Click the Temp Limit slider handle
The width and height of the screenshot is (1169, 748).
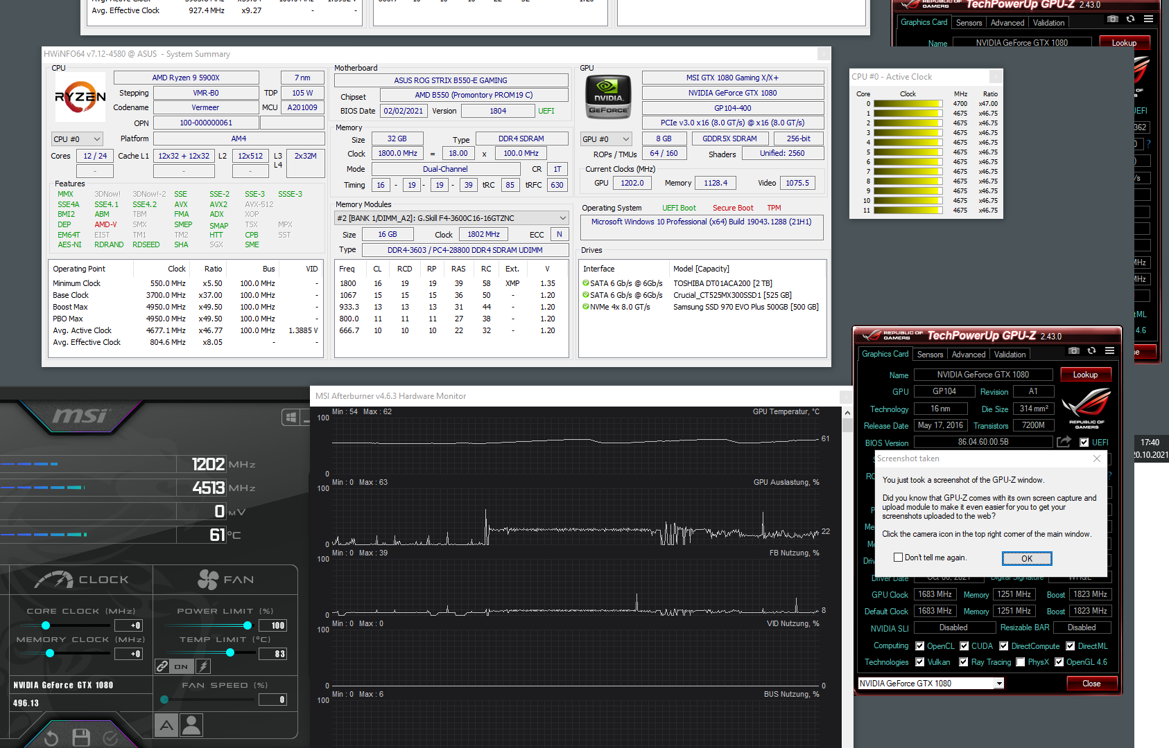point(230,653)
